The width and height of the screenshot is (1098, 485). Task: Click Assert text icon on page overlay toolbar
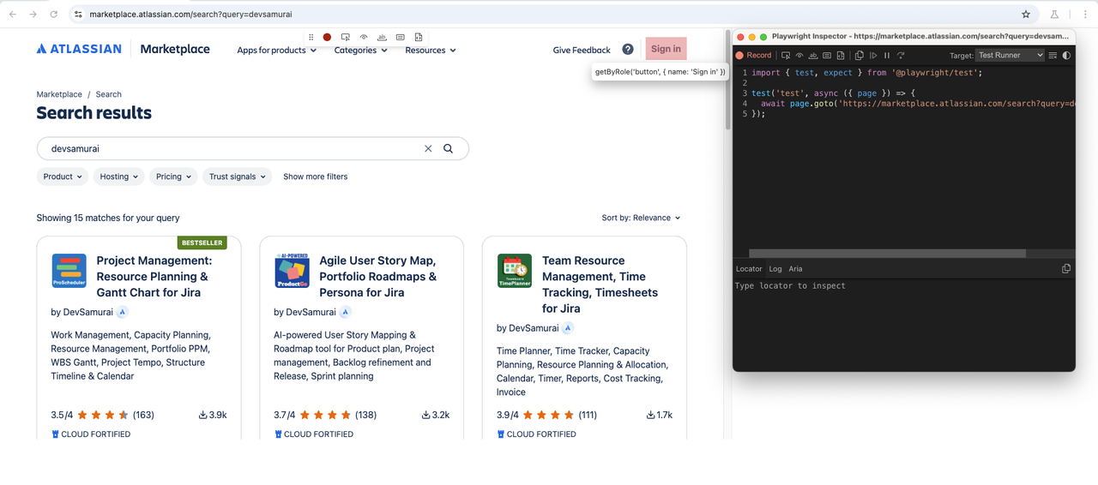pos(382,37)
